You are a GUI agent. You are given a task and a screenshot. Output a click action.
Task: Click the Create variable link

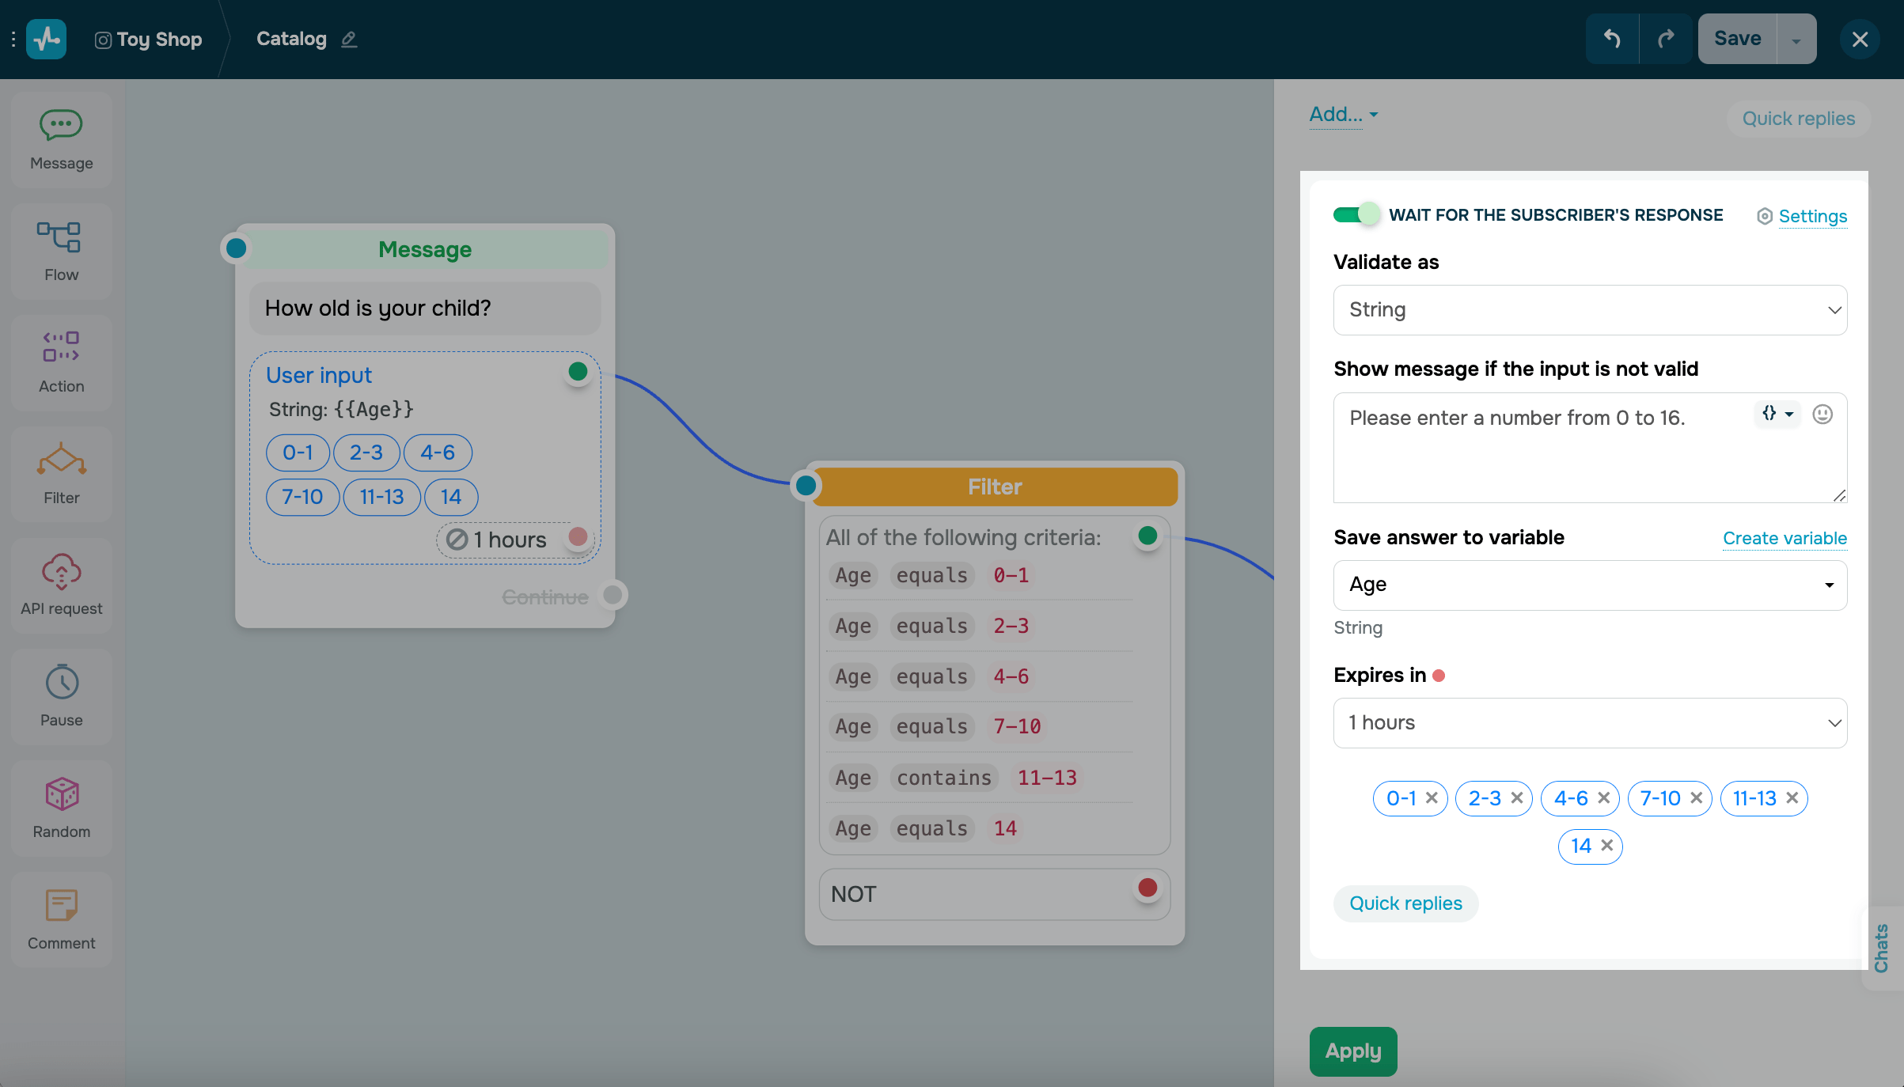1784,538
